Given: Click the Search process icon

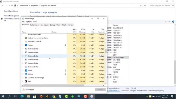Looking at the screenshot, I should [26, 70].
